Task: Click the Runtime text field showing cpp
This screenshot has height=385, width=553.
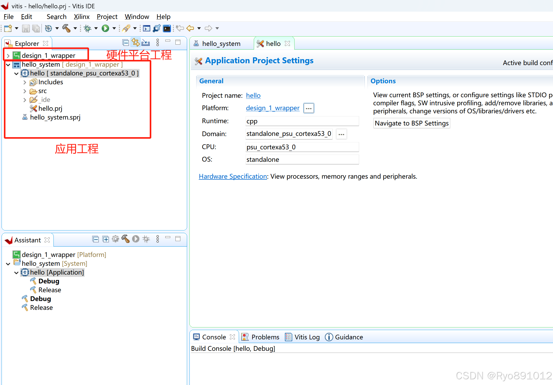Action: click(x=302, y=121)
